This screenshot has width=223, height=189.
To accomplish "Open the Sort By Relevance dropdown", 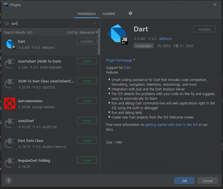I will pos(82,33).
